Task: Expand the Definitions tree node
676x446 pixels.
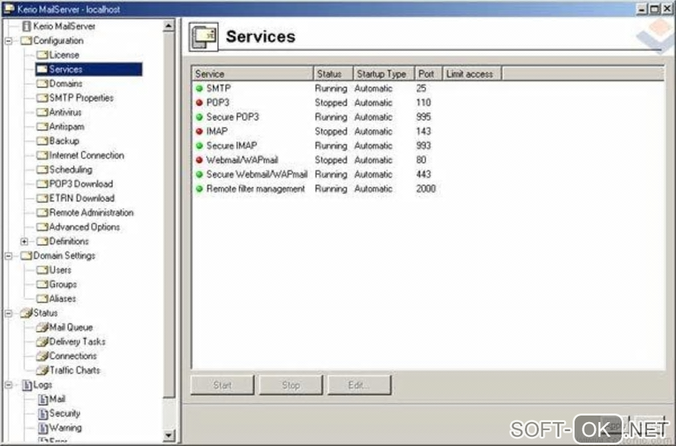Action: (x=24, y=241)
